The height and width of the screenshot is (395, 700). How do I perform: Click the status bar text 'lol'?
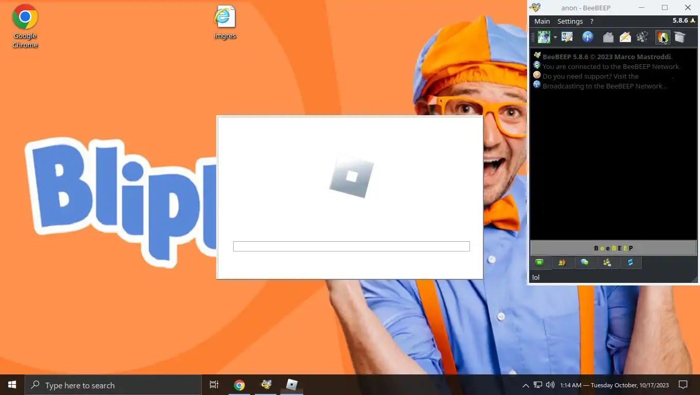point(536,277)
